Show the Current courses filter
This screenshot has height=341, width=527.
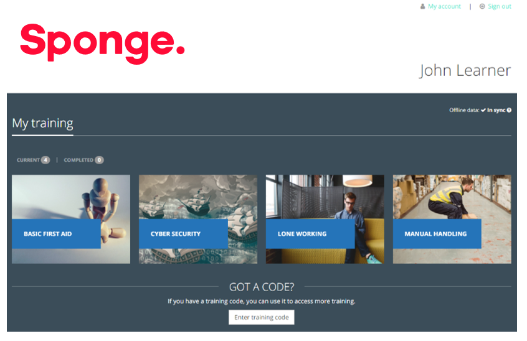pos(28,160)
